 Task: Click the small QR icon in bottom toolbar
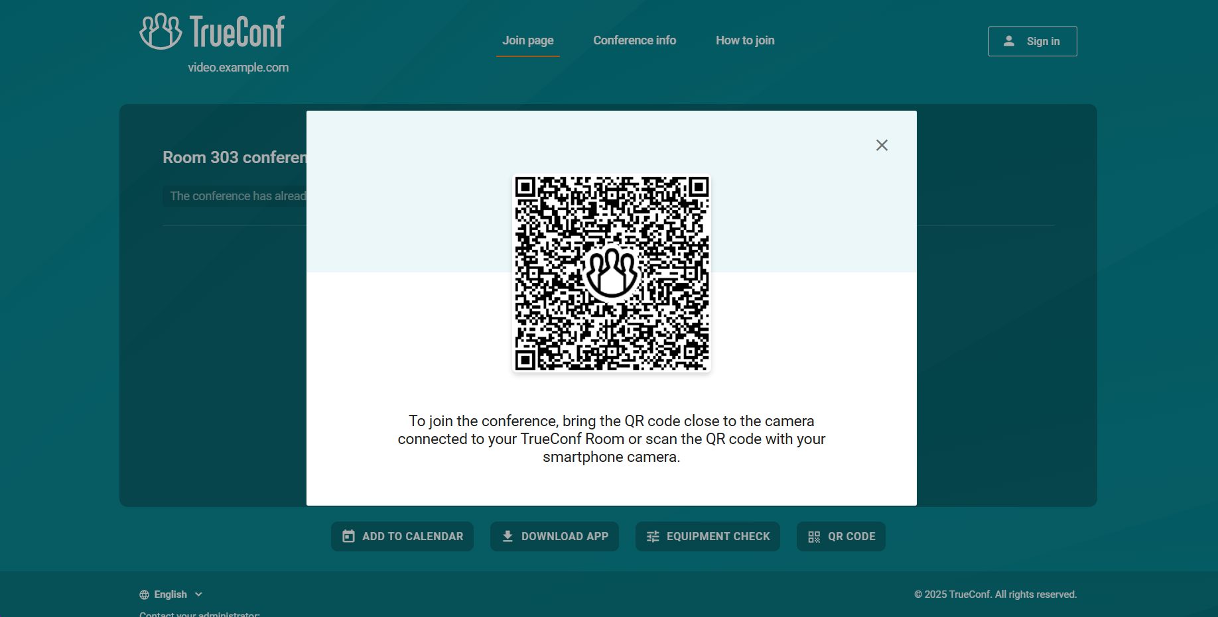click(814, 536)
